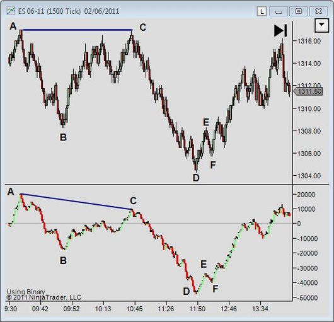Click the panel divider between price and indicator

pos(167,185)
